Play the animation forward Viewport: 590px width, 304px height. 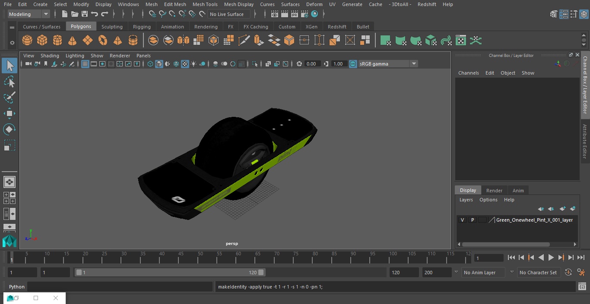click(551, 257)
